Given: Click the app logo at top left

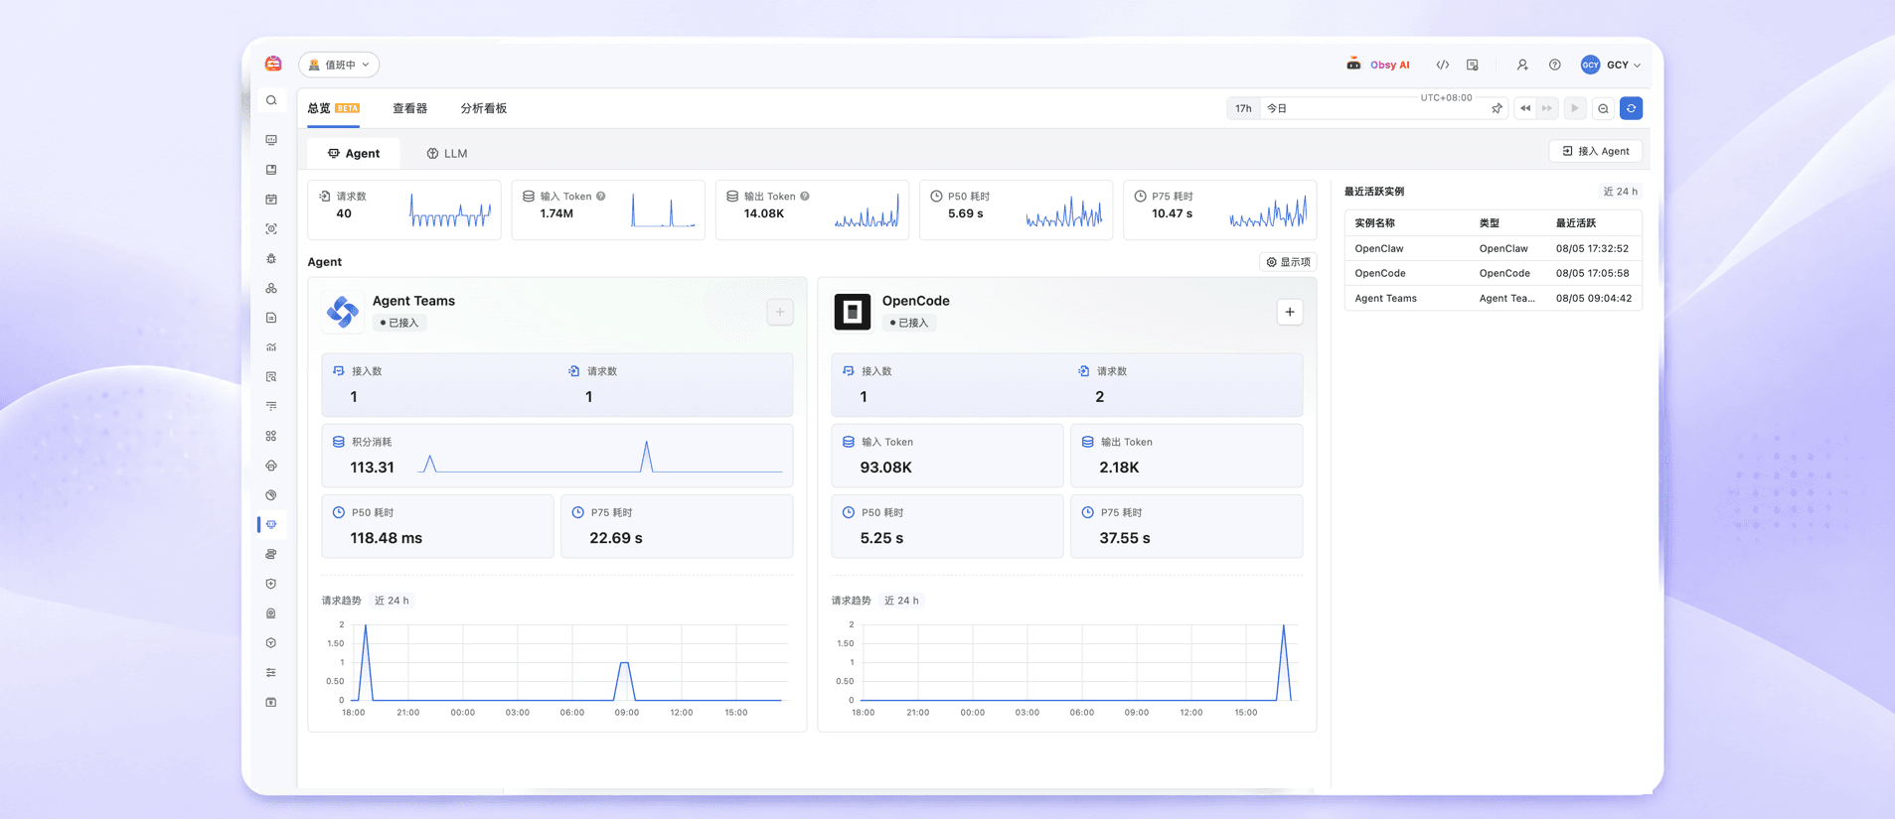Looking at the screenshot, I should click(x=273, y=64).
